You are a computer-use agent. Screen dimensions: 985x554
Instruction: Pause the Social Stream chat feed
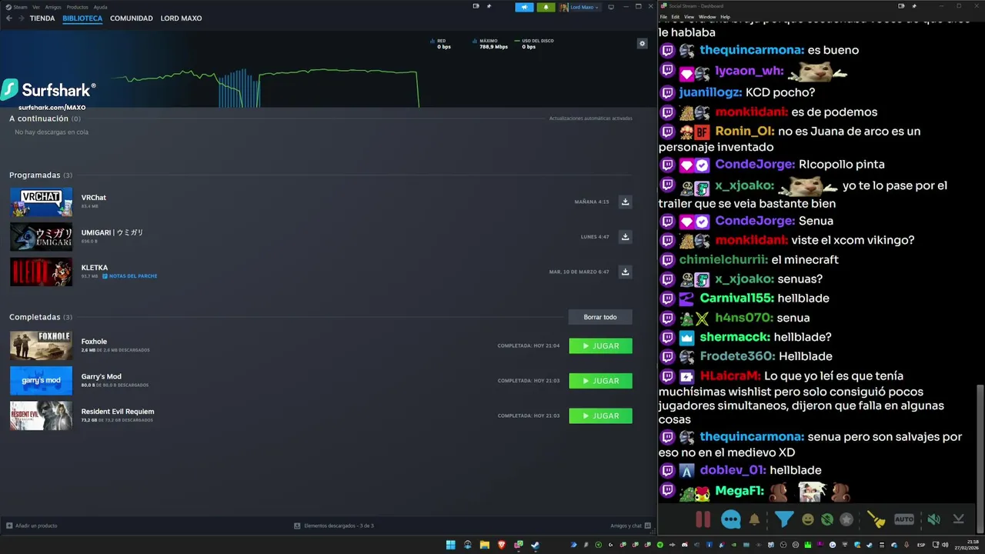click(x=703, y=519)
